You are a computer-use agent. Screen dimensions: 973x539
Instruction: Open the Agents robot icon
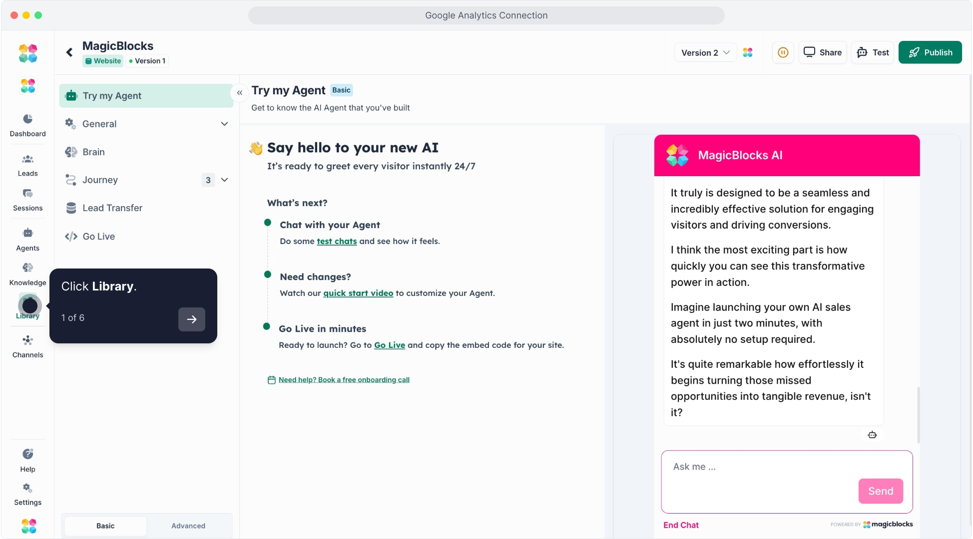[x=27, y=234]
